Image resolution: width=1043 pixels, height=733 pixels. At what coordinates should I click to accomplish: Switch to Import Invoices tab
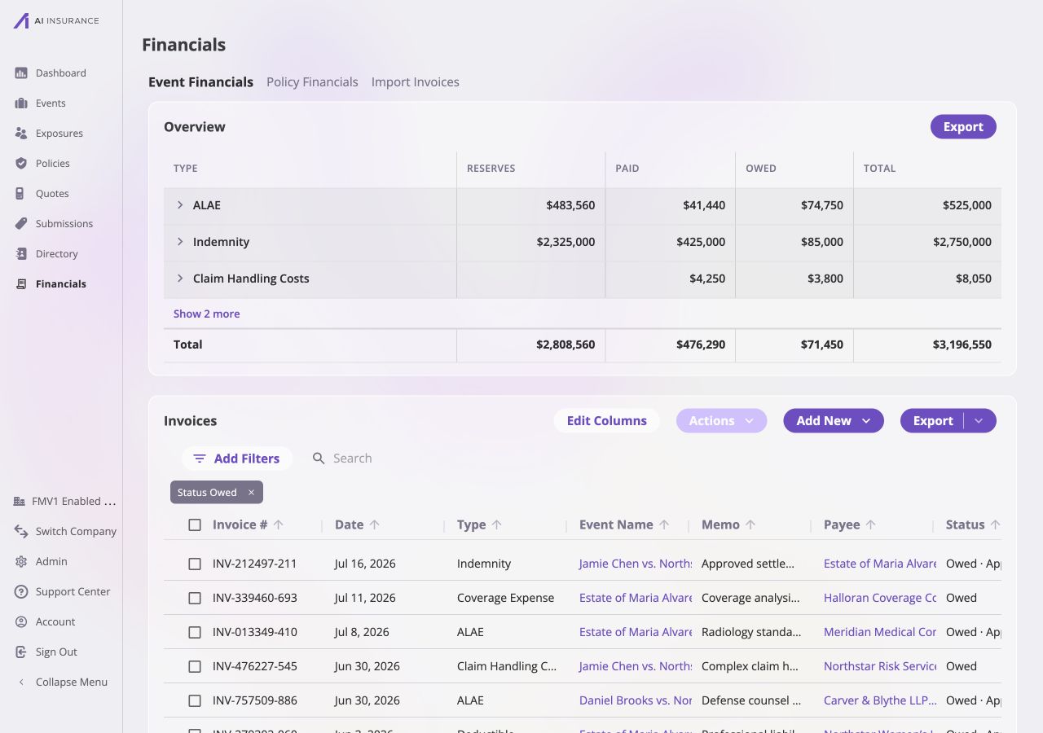point(416,82)
